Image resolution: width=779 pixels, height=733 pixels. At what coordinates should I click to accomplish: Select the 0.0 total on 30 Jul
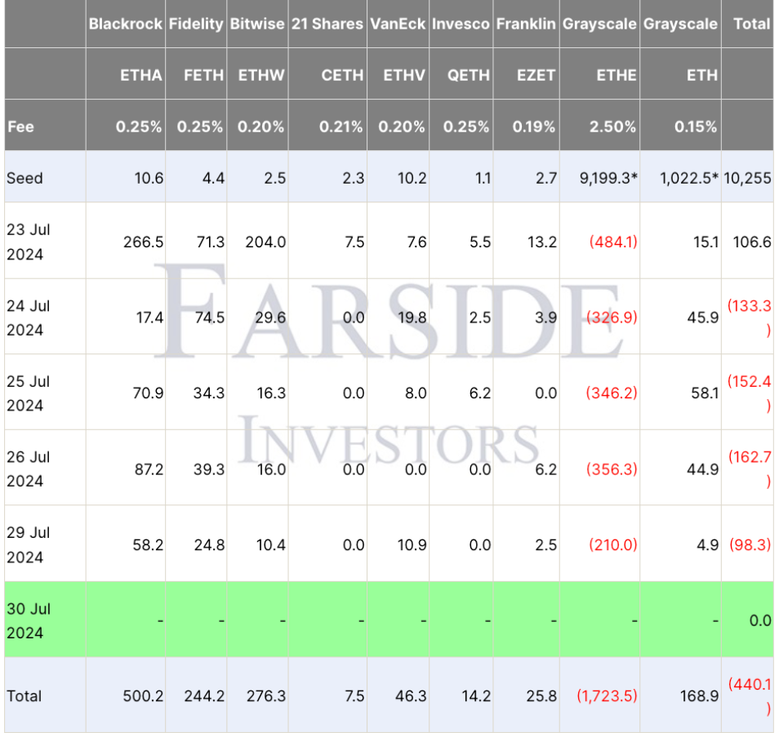point(760,620)
